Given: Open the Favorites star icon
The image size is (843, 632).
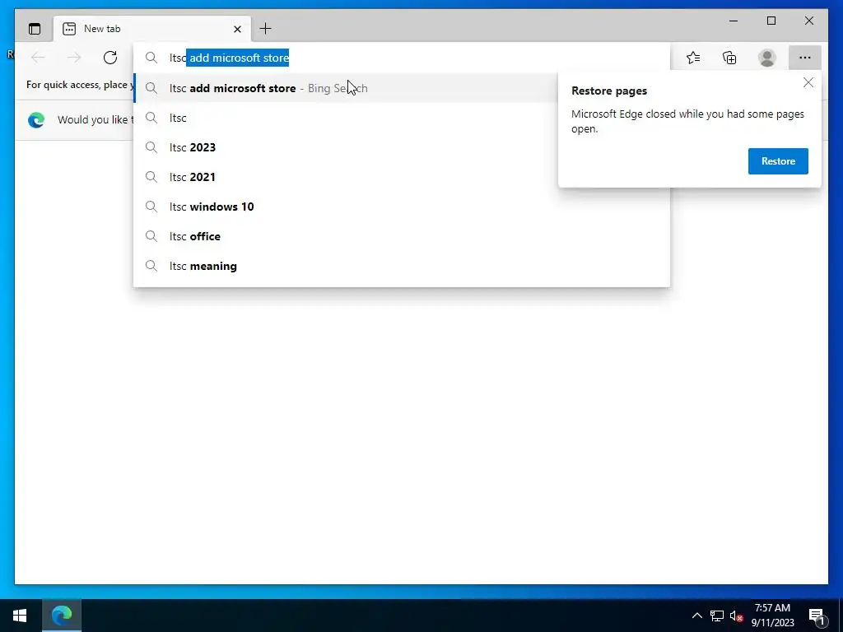Looking at the screenshot, I should (x=693, y=58).
